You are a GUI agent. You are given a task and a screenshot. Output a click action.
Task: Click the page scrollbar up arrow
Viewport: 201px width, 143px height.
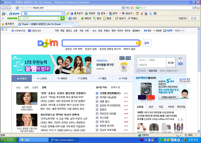199,29
